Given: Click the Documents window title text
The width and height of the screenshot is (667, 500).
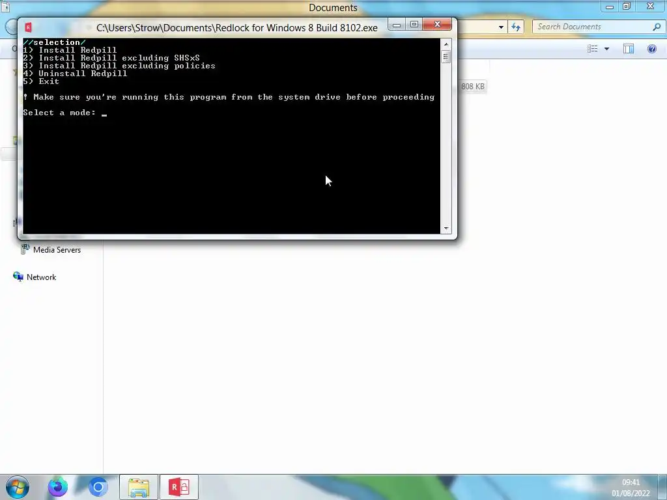Looking at the screenshot, I should click(x=333, y=8).
